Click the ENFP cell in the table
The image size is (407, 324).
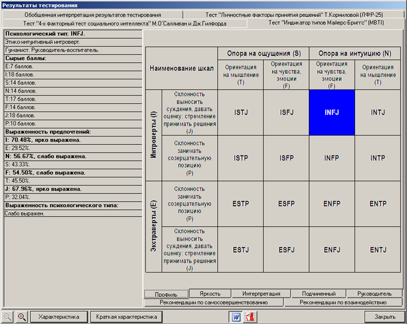point(332,204)
